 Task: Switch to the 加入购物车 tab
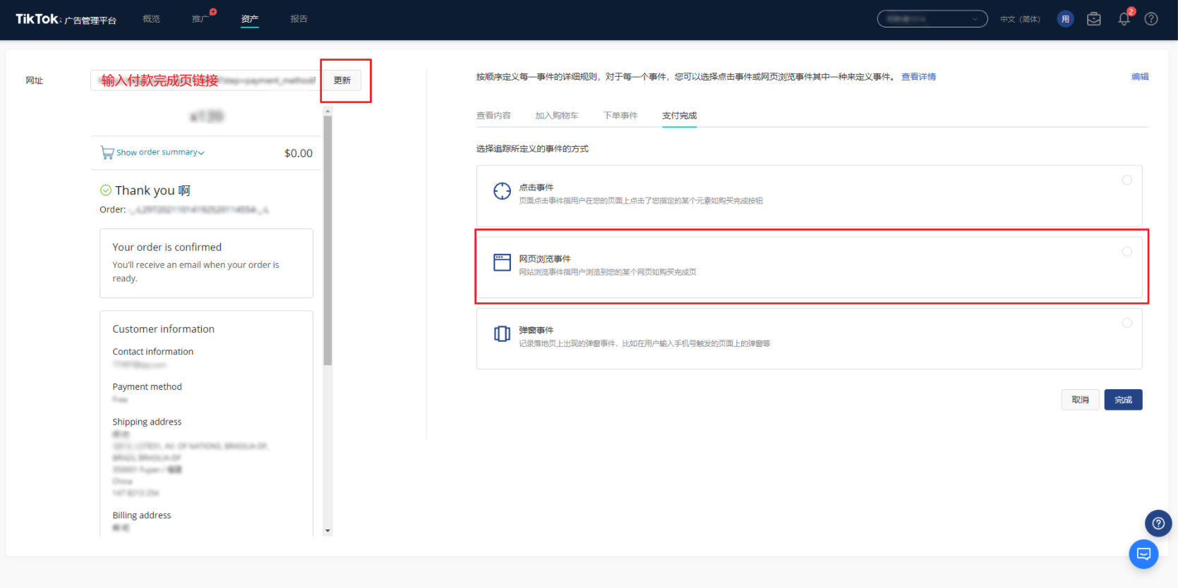(x=556, y=116)
